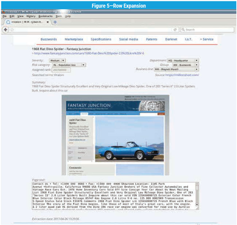Open the History menu in menu bar
This screenshot has width=237, height=225.
coord(31,16)
